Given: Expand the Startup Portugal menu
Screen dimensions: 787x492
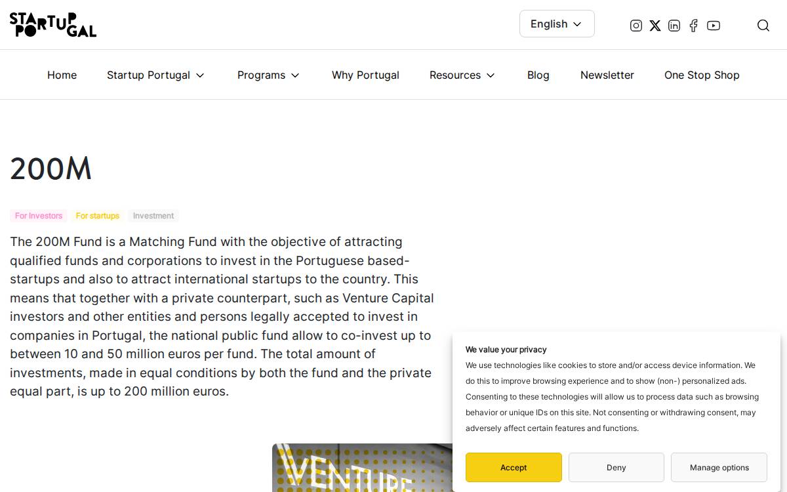Looking at the screenshot, I should [156, 75].
